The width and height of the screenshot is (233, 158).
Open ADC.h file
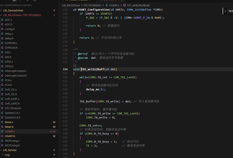point(9,24)
